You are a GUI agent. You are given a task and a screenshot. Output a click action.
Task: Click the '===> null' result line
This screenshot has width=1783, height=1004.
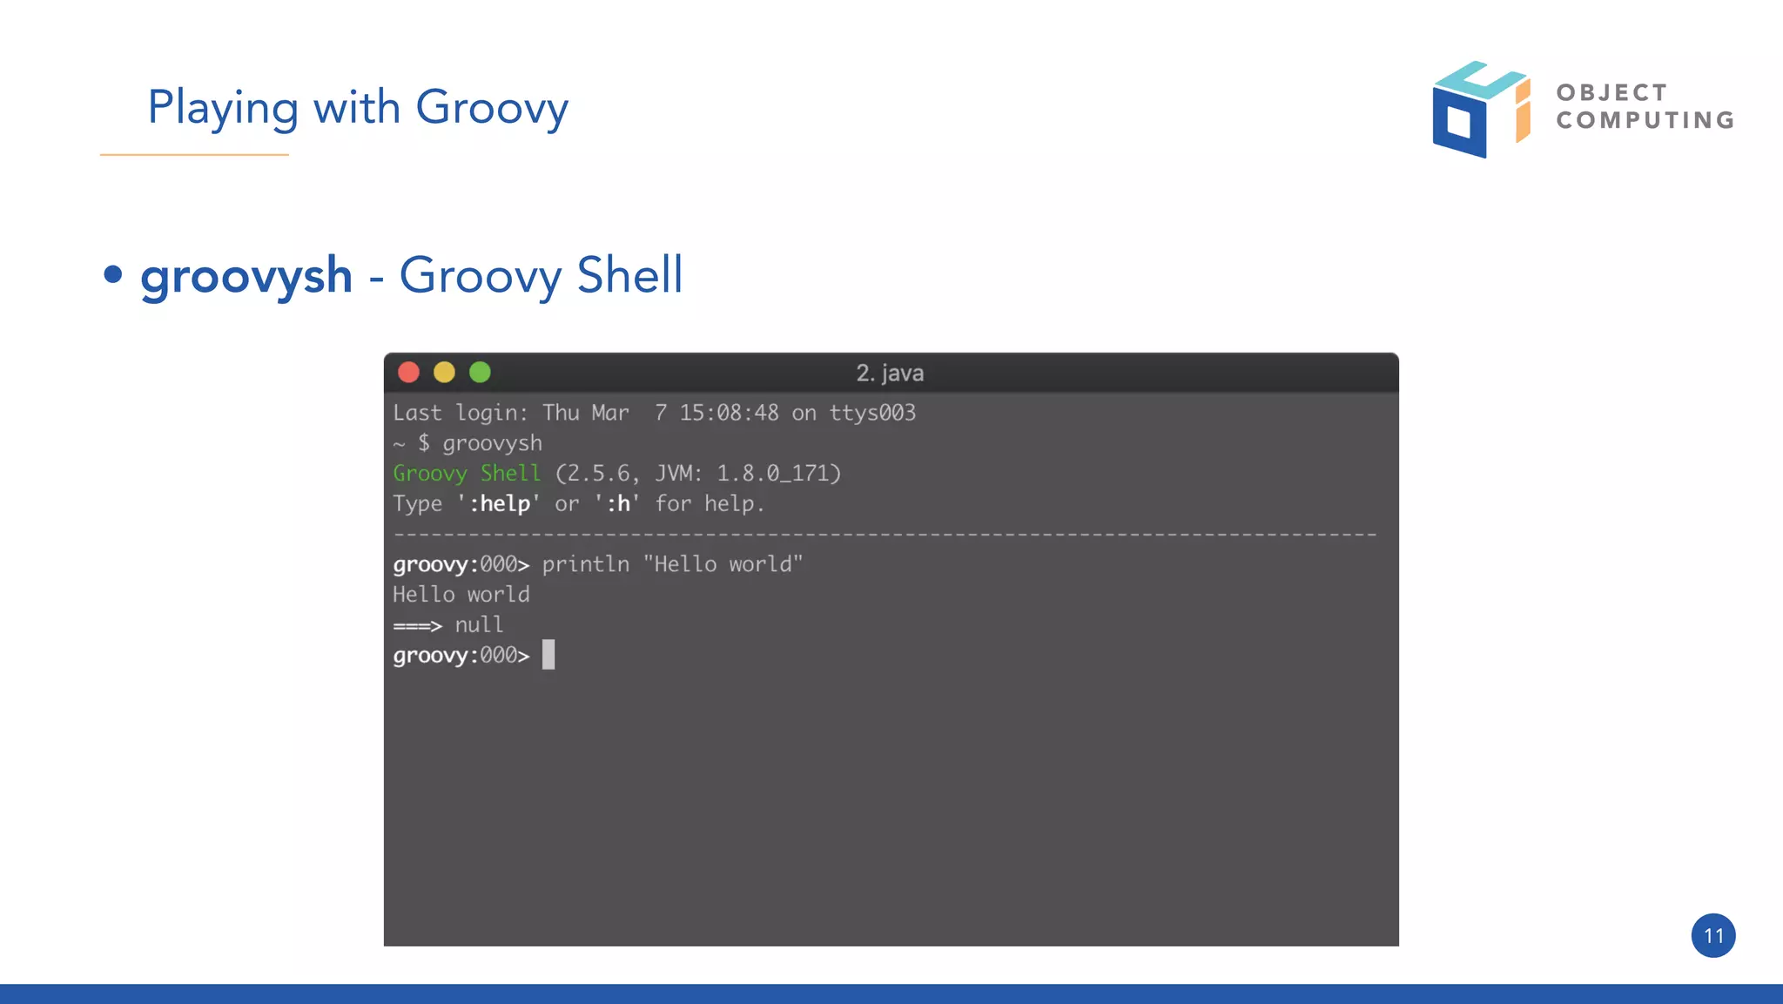tap(448, 625)
